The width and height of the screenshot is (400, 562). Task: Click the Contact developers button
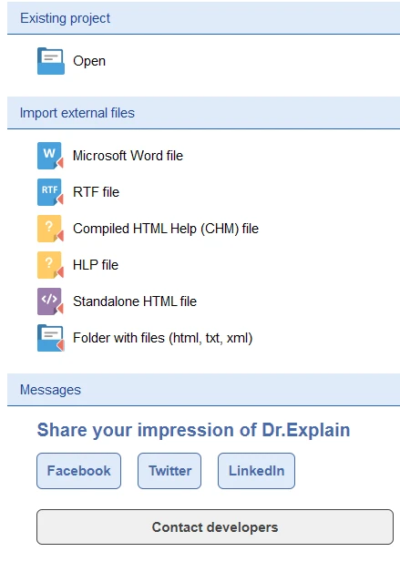215,526
